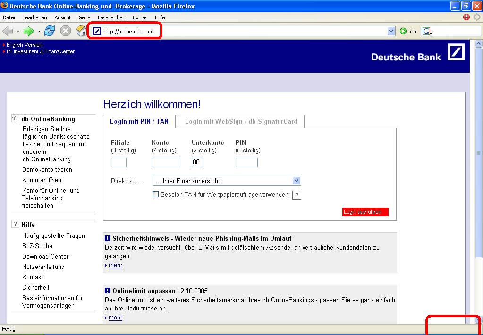The image size is (483, 335).
Task: Open Häufig gestellte Fragen link
Action: 54,236
